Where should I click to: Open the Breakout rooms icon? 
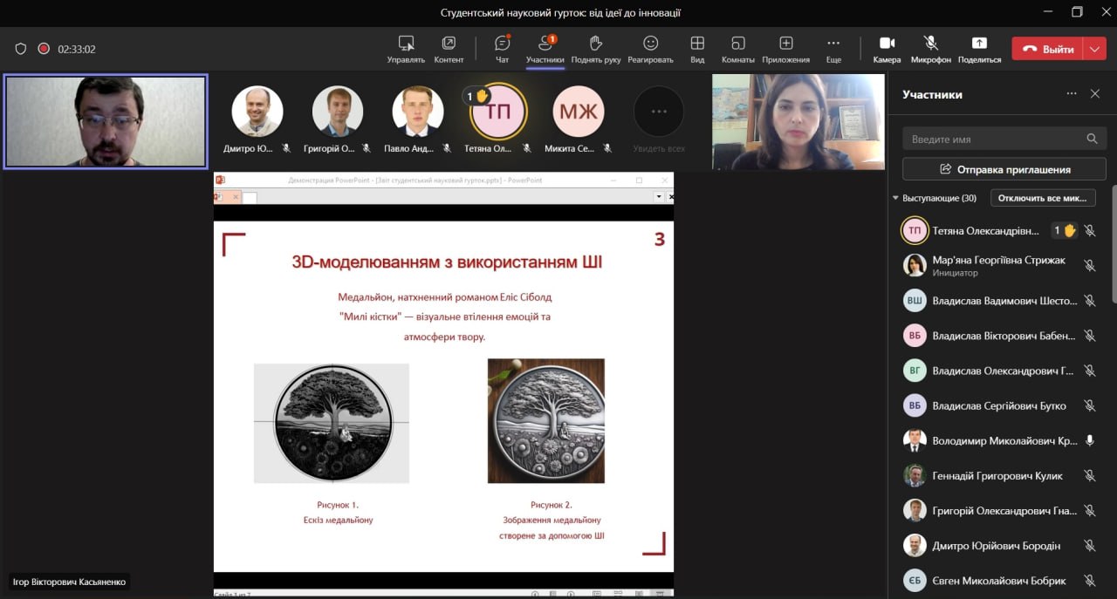click(x=737, y=44)
